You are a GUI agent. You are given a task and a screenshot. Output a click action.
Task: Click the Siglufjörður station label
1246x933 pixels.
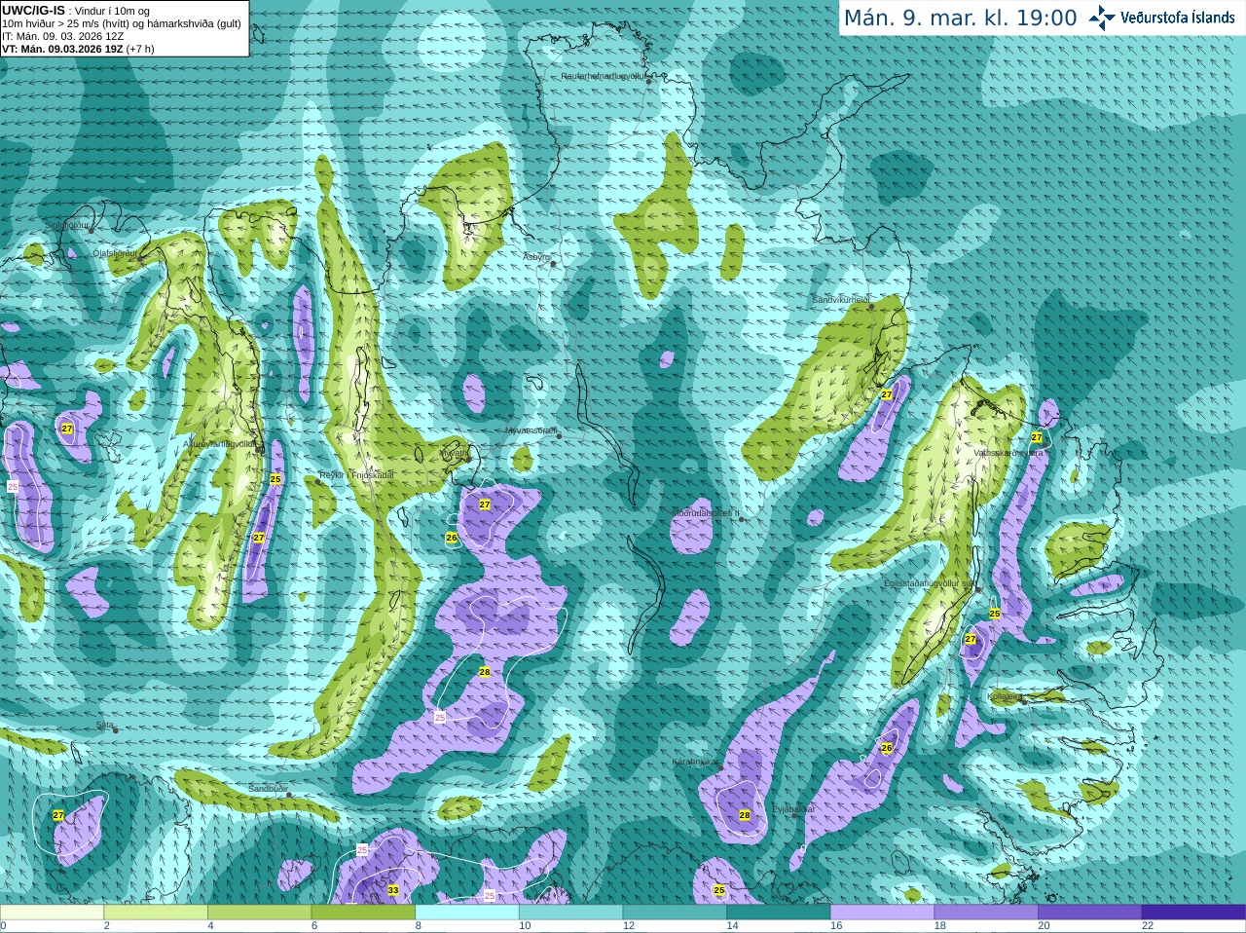[68, 225]
